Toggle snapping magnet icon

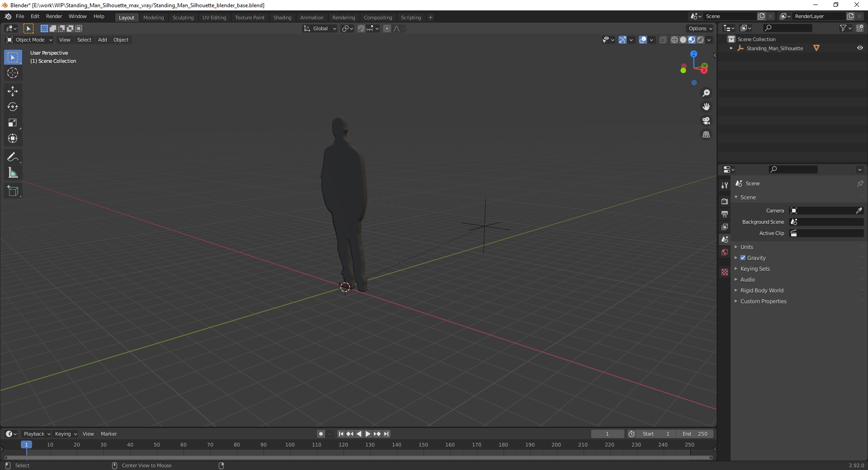(361, 28)
